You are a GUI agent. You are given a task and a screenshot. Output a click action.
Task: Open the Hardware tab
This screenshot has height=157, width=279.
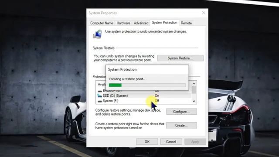click(123, 23)
